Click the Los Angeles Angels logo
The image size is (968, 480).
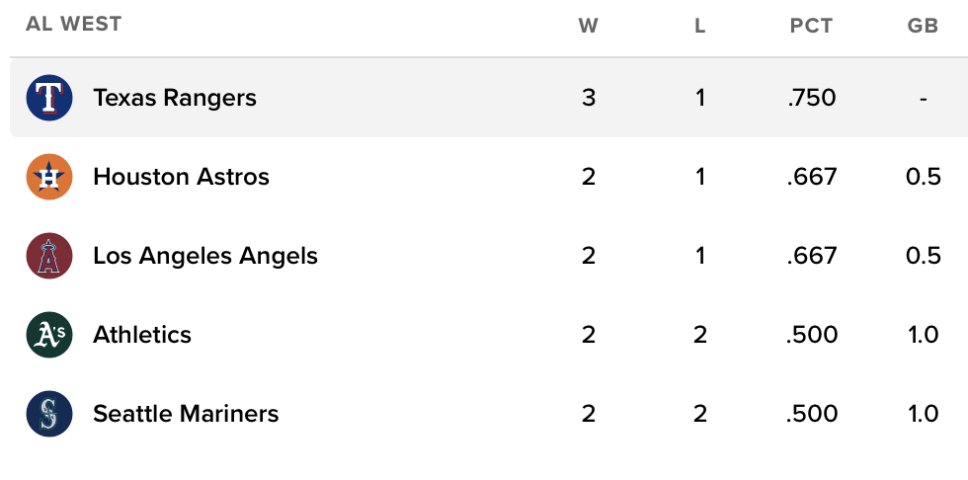click(49, 256)
